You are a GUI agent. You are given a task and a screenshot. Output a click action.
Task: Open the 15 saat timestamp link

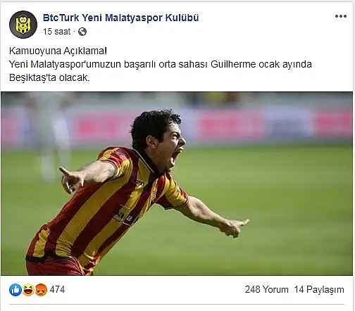pos(56,32)
